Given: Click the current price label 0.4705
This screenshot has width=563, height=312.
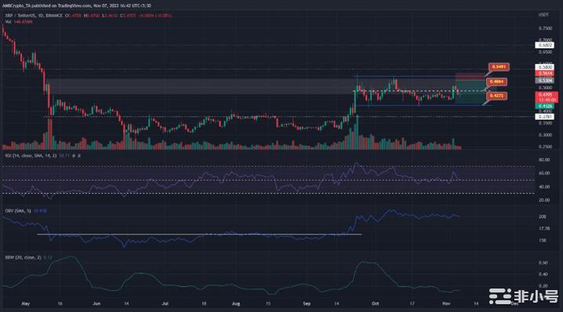Looking at the screenshot, I should click(546, 95).
